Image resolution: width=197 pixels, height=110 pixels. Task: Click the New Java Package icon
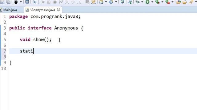(x=101, y=2)
